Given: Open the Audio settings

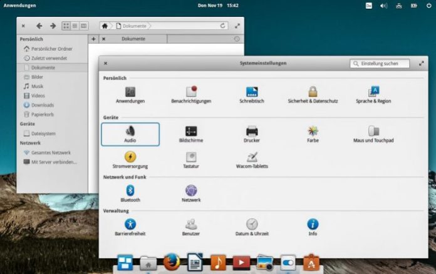Looking at the screenshot, I should click(130, 134).
